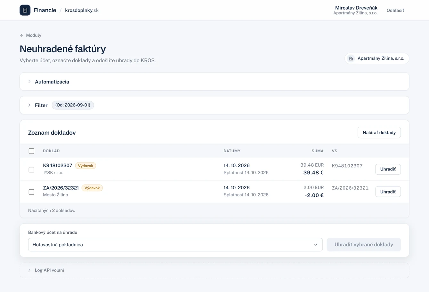Click the Načítaných 2 dokladov. status text
The image size is (429, 292).
tap(52, 210)
